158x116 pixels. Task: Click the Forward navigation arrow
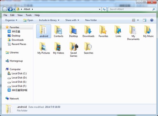[10, 9]
